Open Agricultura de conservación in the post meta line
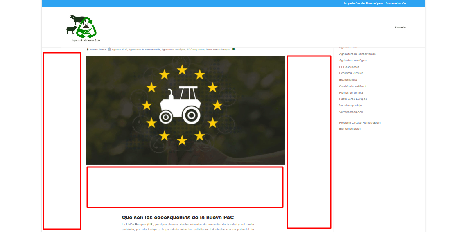The width and height of the screenshot is (465, 232). pos(144,50)
